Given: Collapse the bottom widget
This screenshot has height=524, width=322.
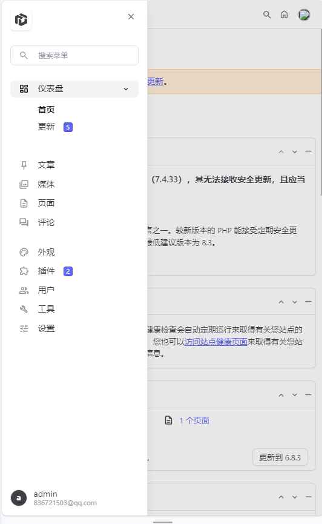Looking at the screenshot, I should tap(308, 497).
